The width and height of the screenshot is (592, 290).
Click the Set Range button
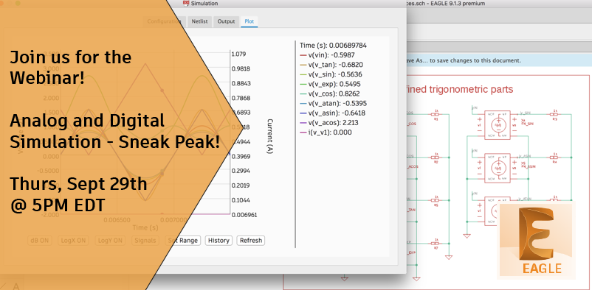183,240
